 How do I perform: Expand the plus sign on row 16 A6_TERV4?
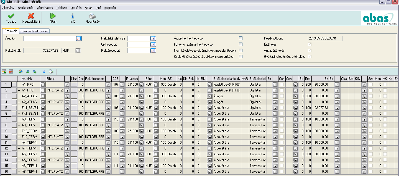[x=19, y=171]
